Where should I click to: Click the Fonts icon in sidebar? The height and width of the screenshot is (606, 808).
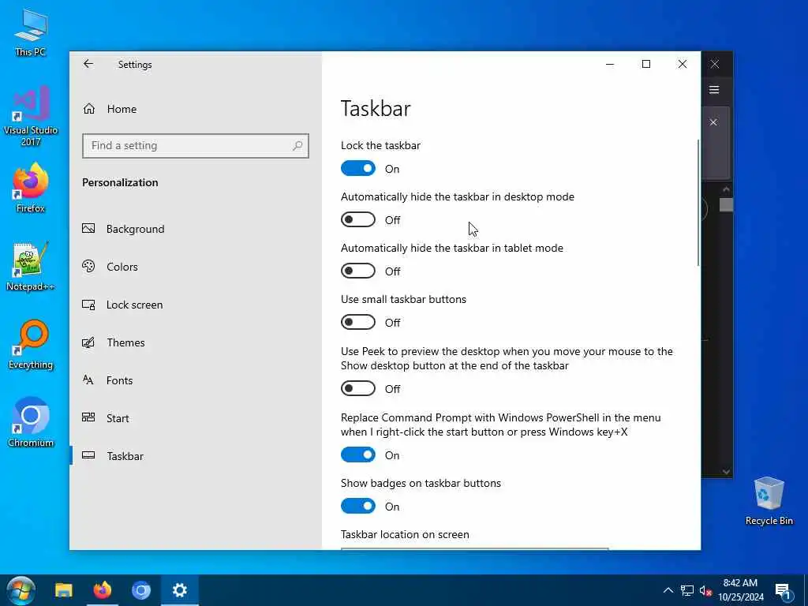(x=88, y=380)
